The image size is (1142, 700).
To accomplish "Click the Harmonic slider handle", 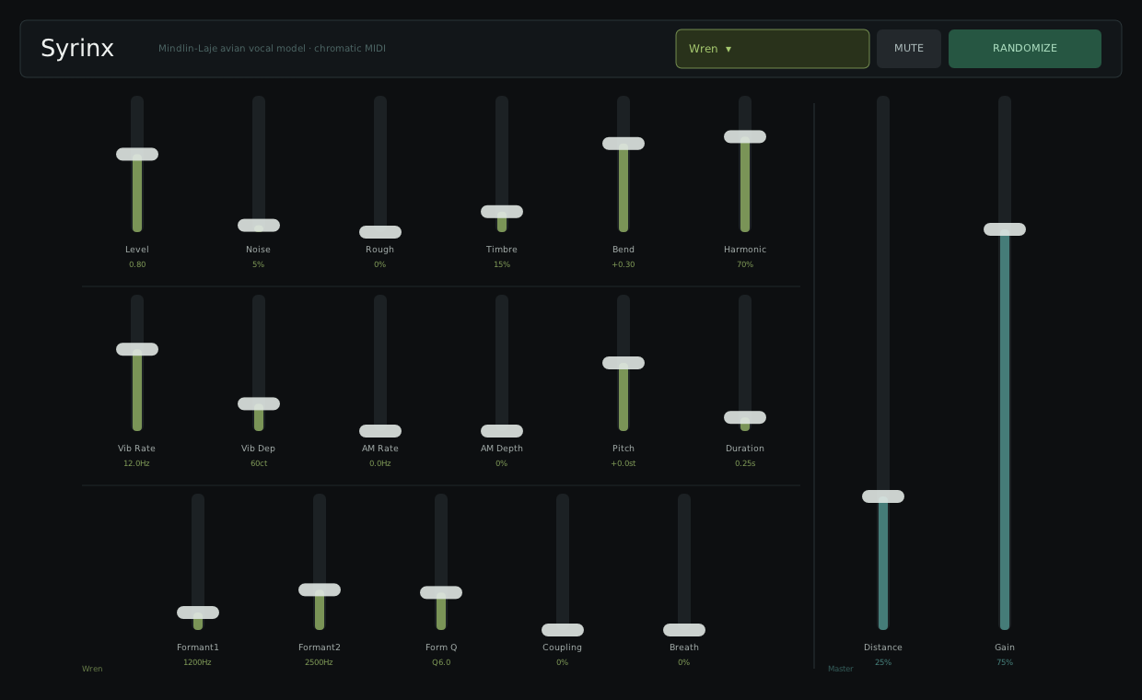I will click(x=745, y=136).
